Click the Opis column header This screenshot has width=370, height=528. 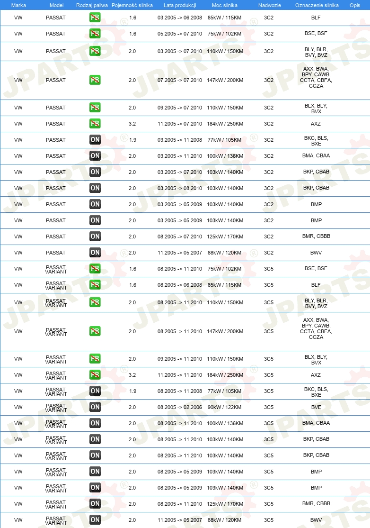pos(355,5)
